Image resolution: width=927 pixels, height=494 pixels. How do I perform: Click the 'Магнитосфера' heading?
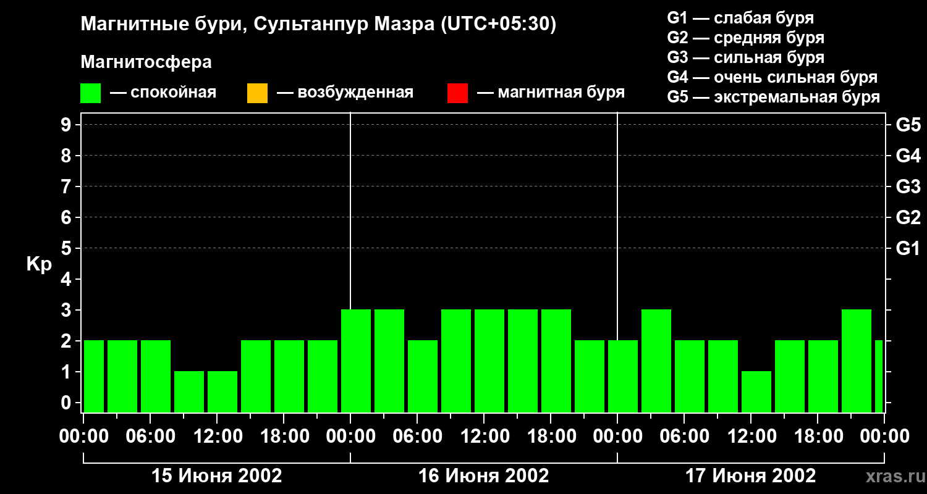(x=146, y=62)
